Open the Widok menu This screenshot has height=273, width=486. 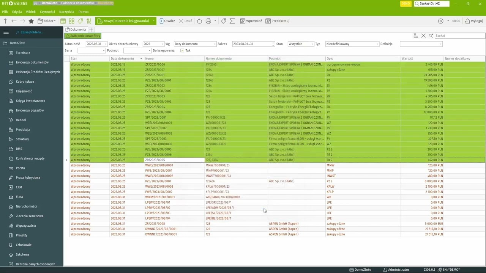pos(31,12)
